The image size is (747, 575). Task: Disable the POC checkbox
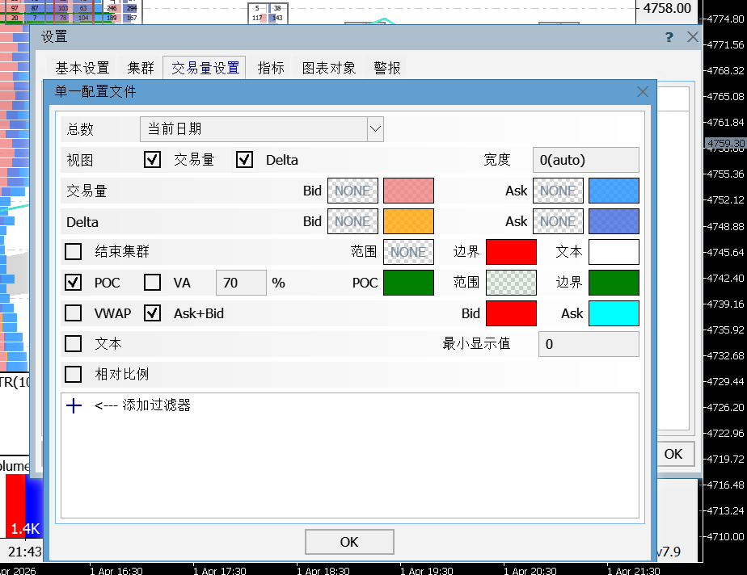(x=74, y=282)
